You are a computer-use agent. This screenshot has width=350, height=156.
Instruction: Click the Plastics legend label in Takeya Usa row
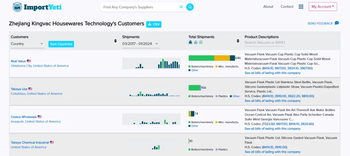(x=223, y=96)
